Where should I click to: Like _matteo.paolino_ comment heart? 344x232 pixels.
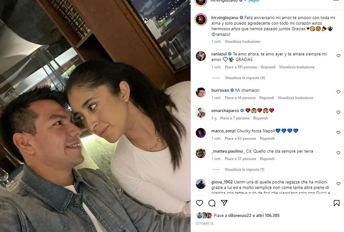[338, 153]
